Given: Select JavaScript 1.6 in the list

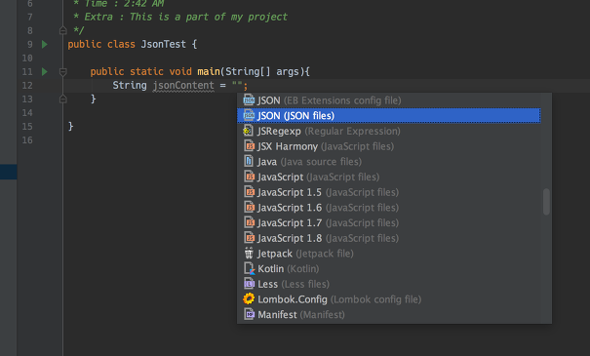Looking at the screenshot, I should tap(389, 208).
